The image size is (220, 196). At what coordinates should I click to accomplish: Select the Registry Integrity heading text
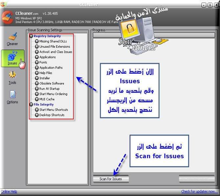pyautogui.click(x=47, y=36)
